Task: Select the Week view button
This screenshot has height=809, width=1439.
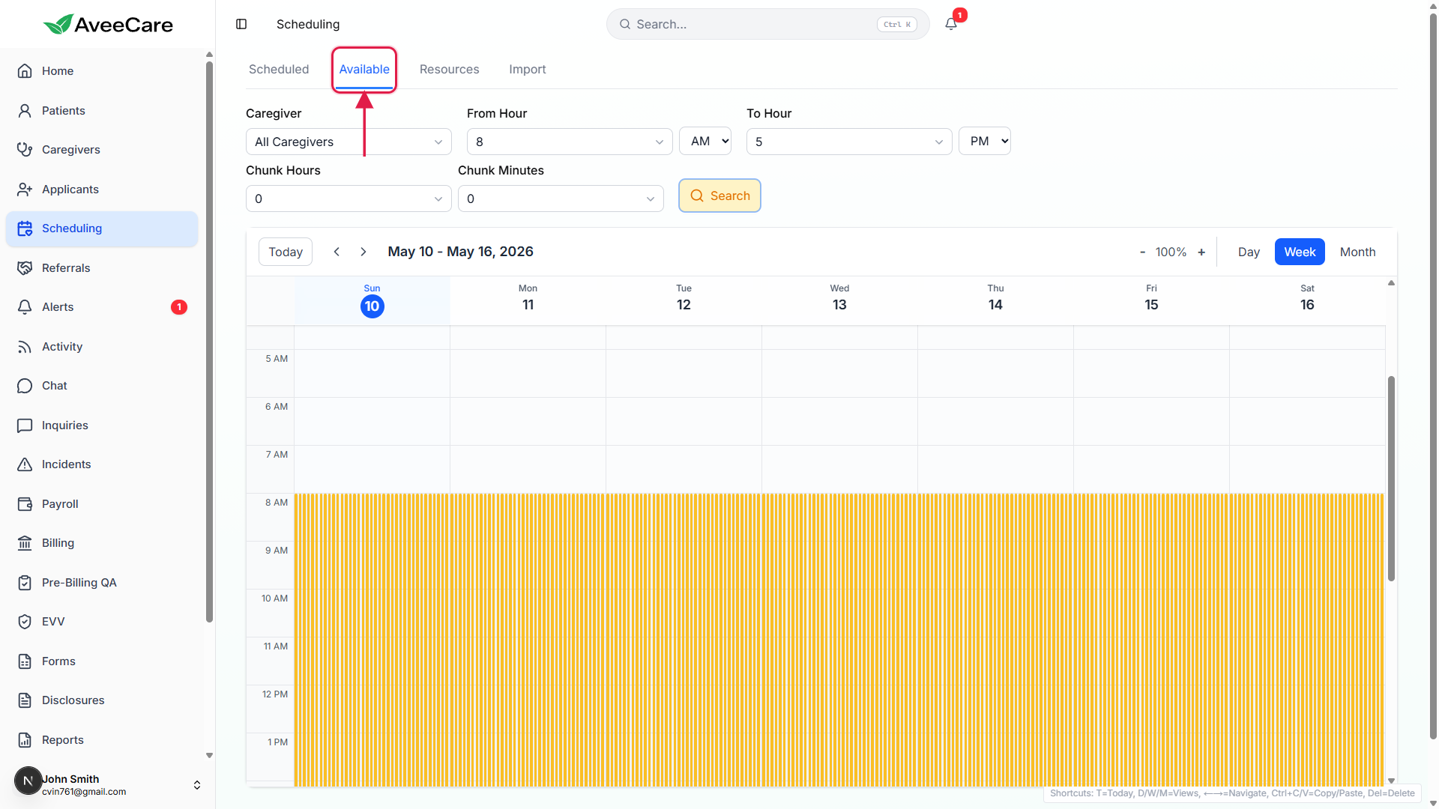Action: coord(1300,252)
